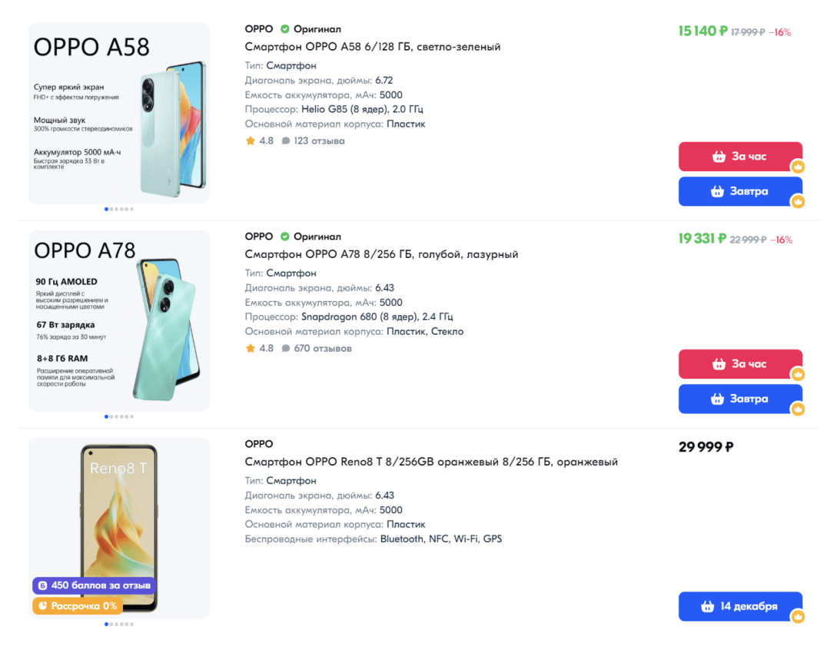Click the crown badge on the Reno8 T 14 декабря button

(798, 616)
